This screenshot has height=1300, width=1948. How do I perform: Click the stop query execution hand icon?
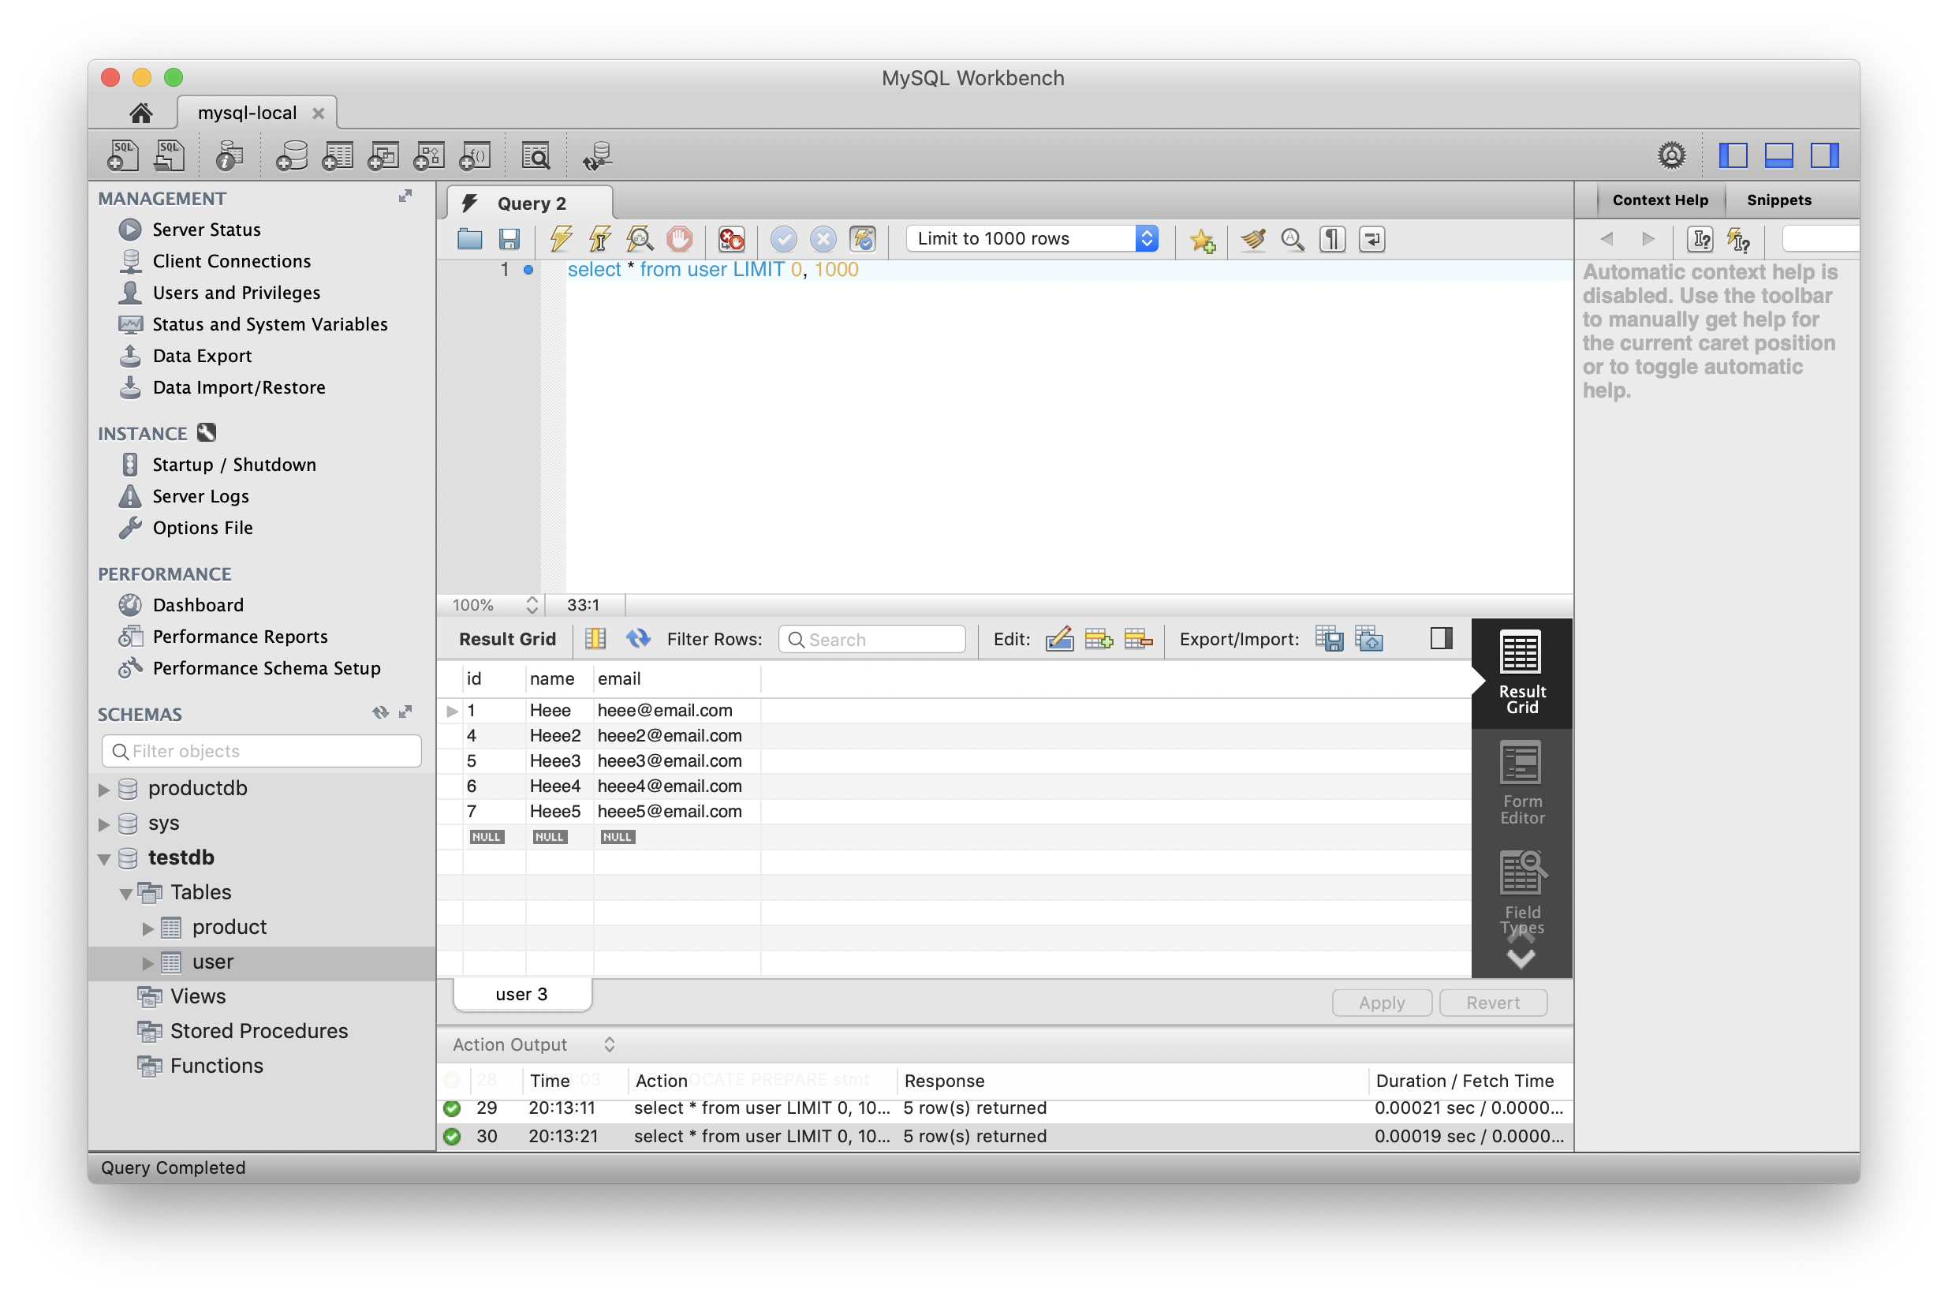point(679,240)
